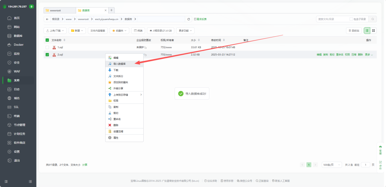Uncheck the 2.sql file checkbox

pyautogui.click(x=47, y=55)
